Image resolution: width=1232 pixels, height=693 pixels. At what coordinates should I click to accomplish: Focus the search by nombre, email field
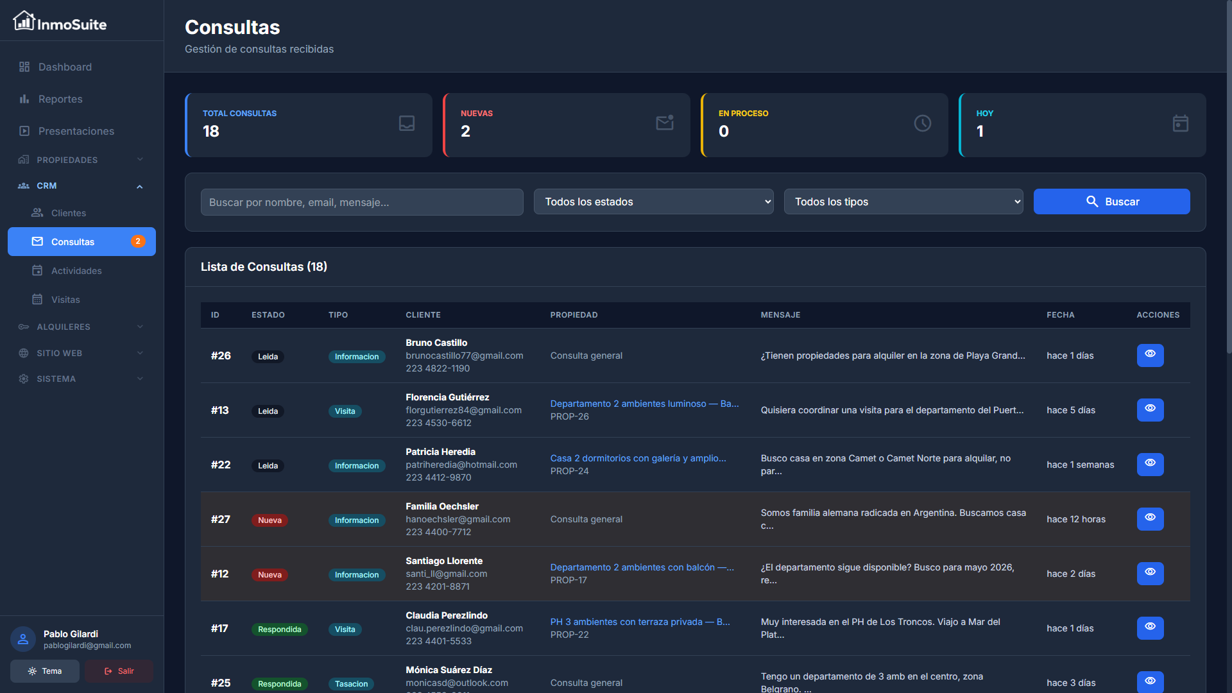click(x=362, y=202)
